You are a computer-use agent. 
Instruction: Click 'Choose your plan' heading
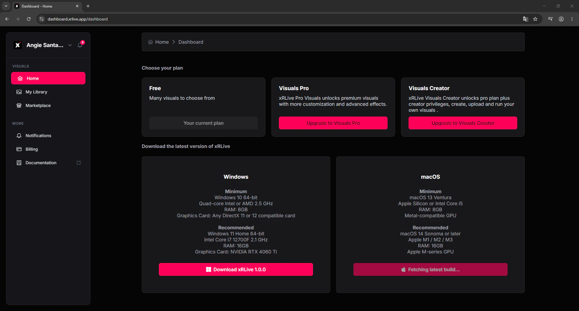[x=162, y=68]
